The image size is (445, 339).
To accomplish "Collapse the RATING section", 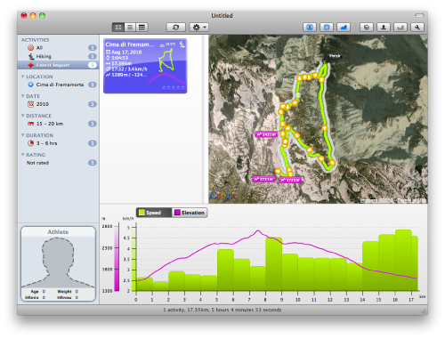I will pos(22,155).
